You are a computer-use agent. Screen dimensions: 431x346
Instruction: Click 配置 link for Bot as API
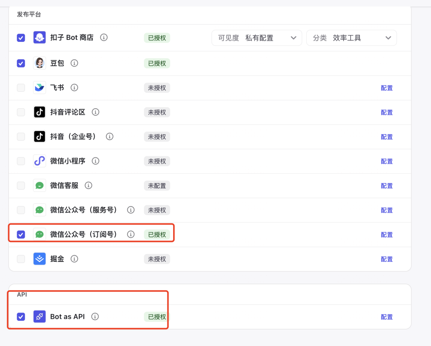387,317
